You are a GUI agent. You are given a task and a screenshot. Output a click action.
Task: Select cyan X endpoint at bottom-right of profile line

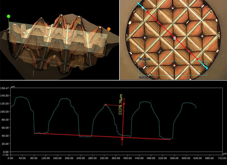point(207,68)
